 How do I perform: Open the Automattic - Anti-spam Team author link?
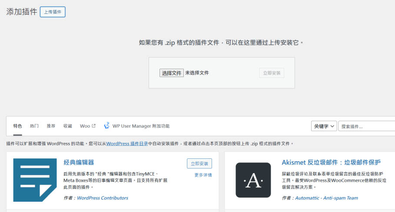click(x=326, y=198)
